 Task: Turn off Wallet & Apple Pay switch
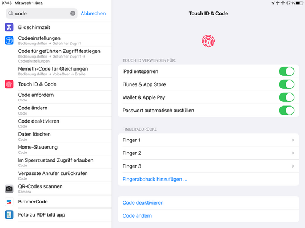pos(287,97)
